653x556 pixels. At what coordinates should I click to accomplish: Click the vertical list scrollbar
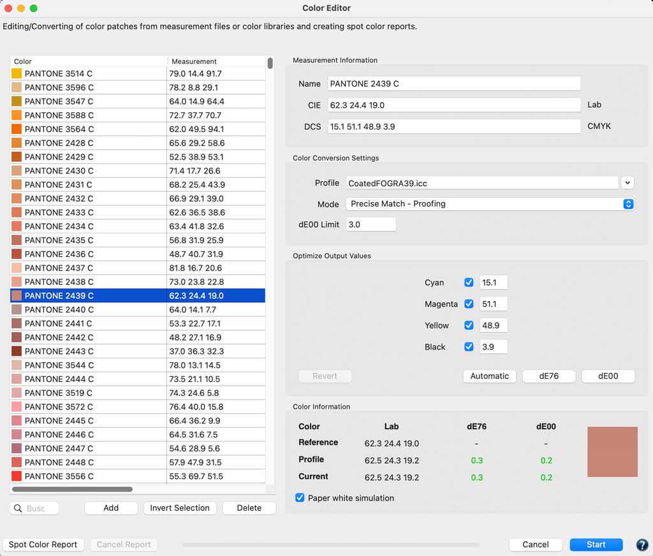click(270, 63)
